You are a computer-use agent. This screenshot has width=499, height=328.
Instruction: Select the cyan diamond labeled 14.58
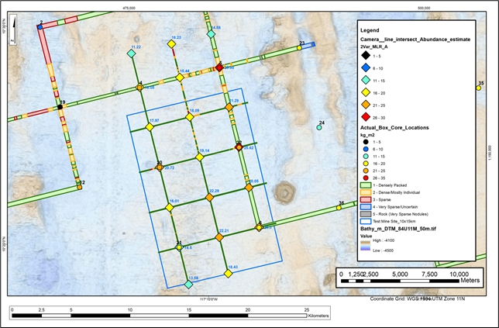(211, 35)
